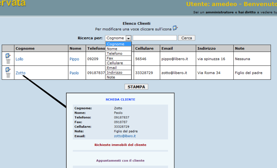Image resolution: width=277 pixels, height=168 pixels.
Task: Open the Zotto surname link
Action: (20, 73)
